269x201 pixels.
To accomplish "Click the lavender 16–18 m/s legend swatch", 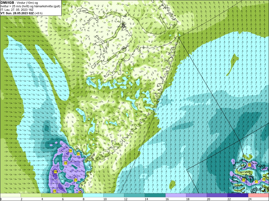I will pos(176,195).
